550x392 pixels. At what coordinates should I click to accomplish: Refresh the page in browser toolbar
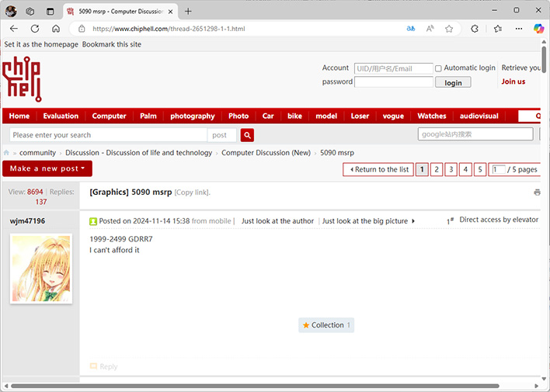point(35,29)
